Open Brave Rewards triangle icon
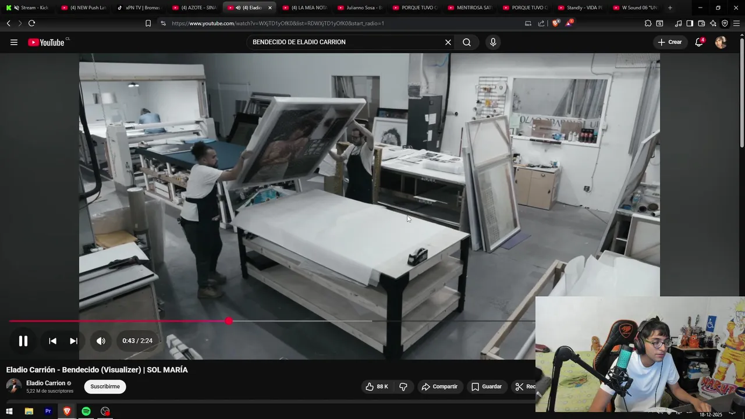The width and height of the screenshot is (745, 419). (569, 23)
